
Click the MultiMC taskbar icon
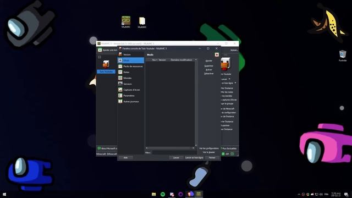[199, 194]
